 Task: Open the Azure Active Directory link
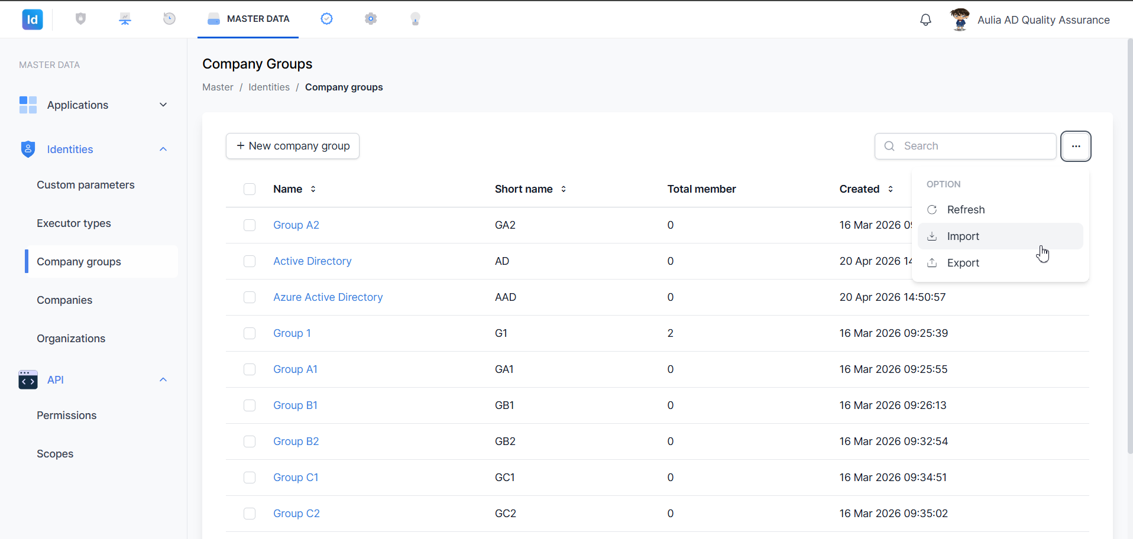pyautogui.click(x=328, y=297)
